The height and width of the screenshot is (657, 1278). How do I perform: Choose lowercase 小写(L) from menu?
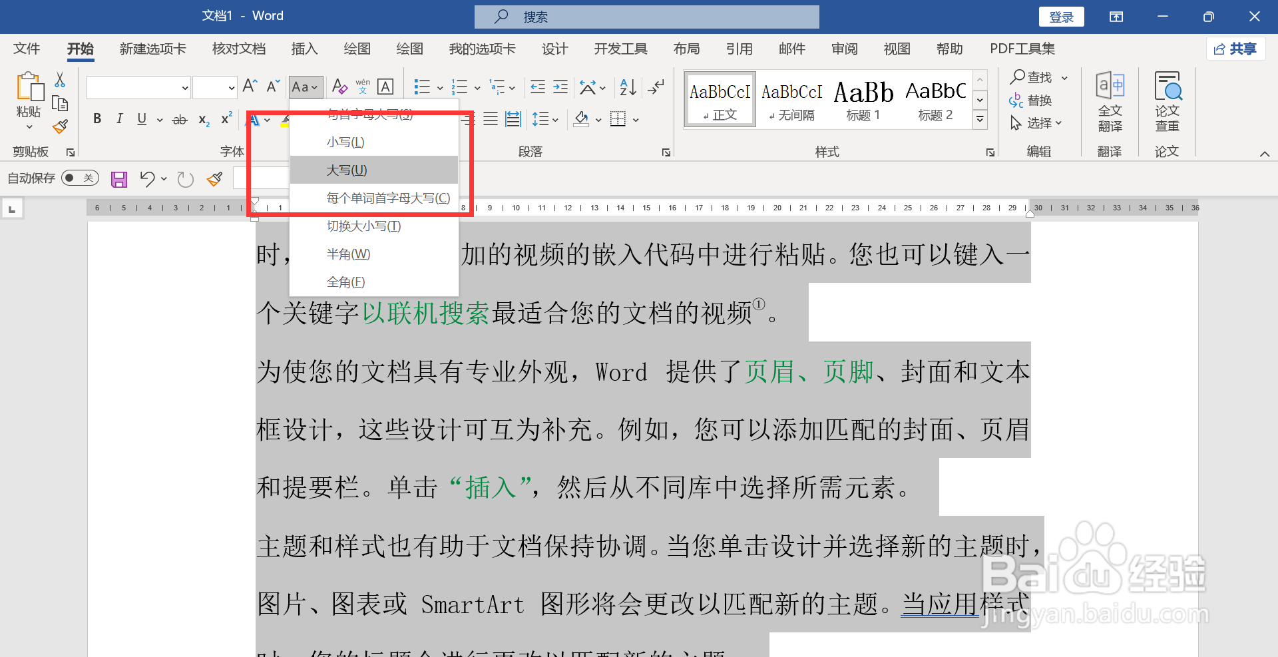(x=374, y=142)
